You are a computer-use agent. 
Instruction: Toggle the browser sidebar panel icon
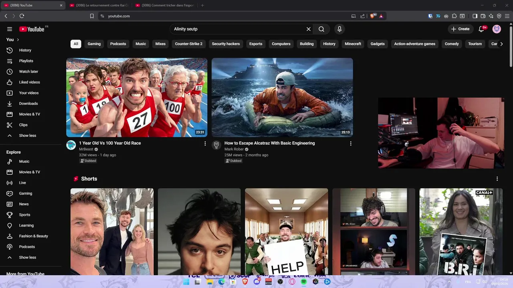[x=475, y=16]
